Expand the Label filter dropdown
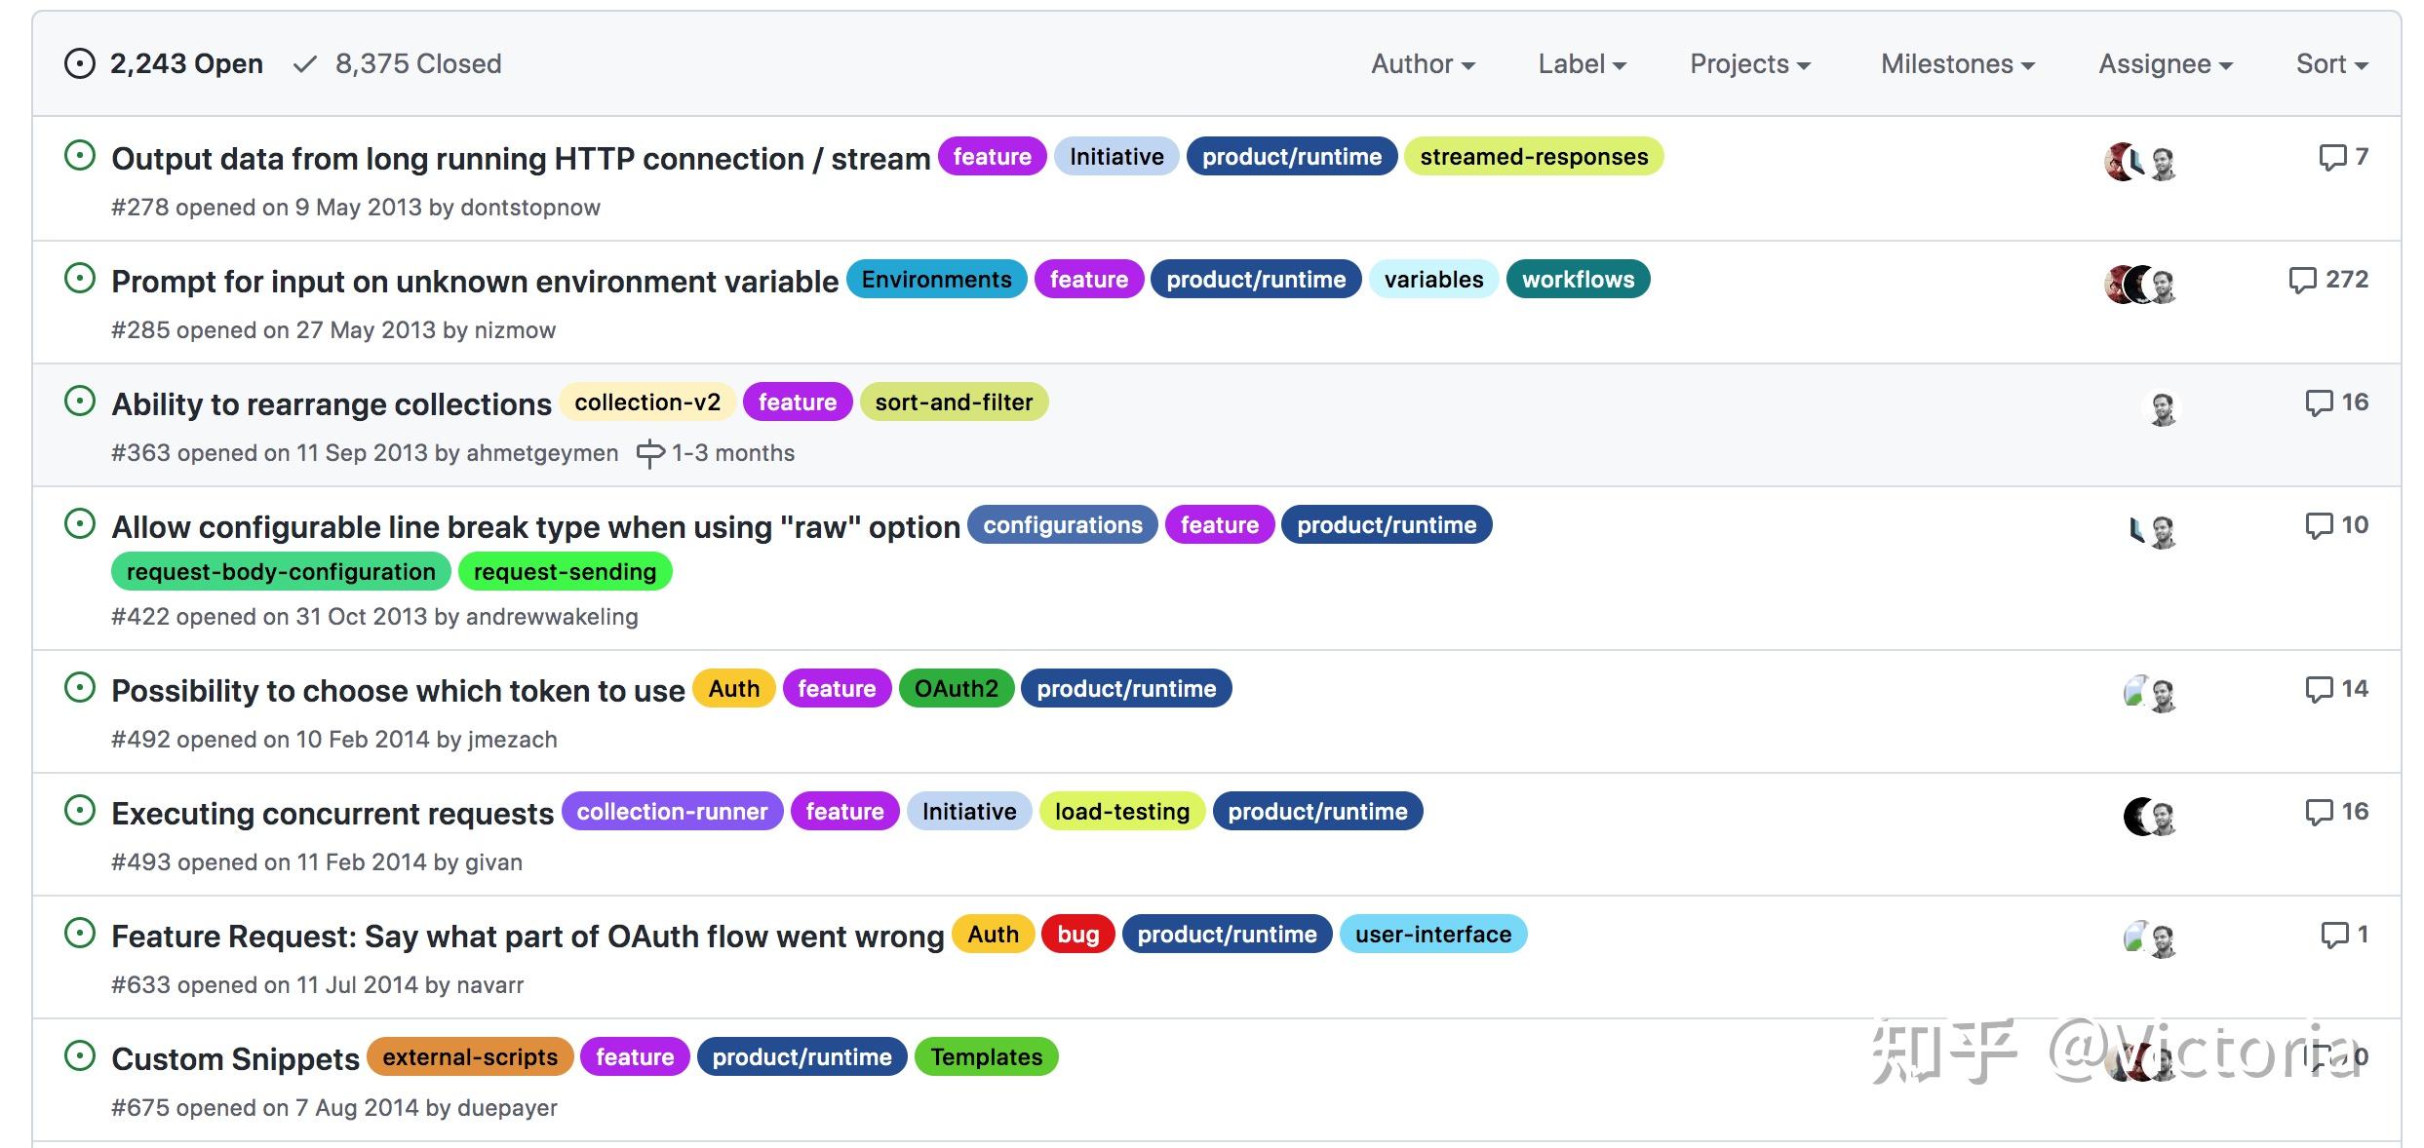 pos(1582,64)
